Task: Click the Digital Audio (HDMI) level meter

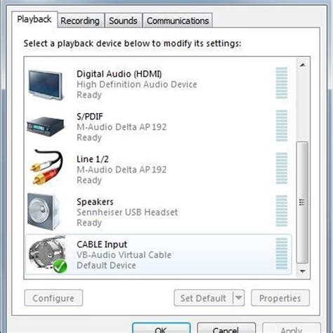Action: 282,83
